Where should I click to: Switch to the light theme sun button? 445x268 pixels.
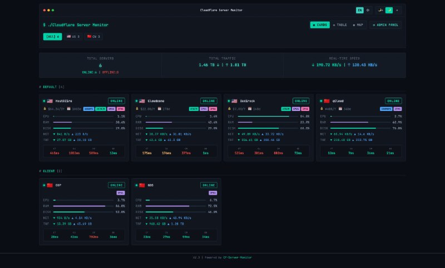click(397, 10)
